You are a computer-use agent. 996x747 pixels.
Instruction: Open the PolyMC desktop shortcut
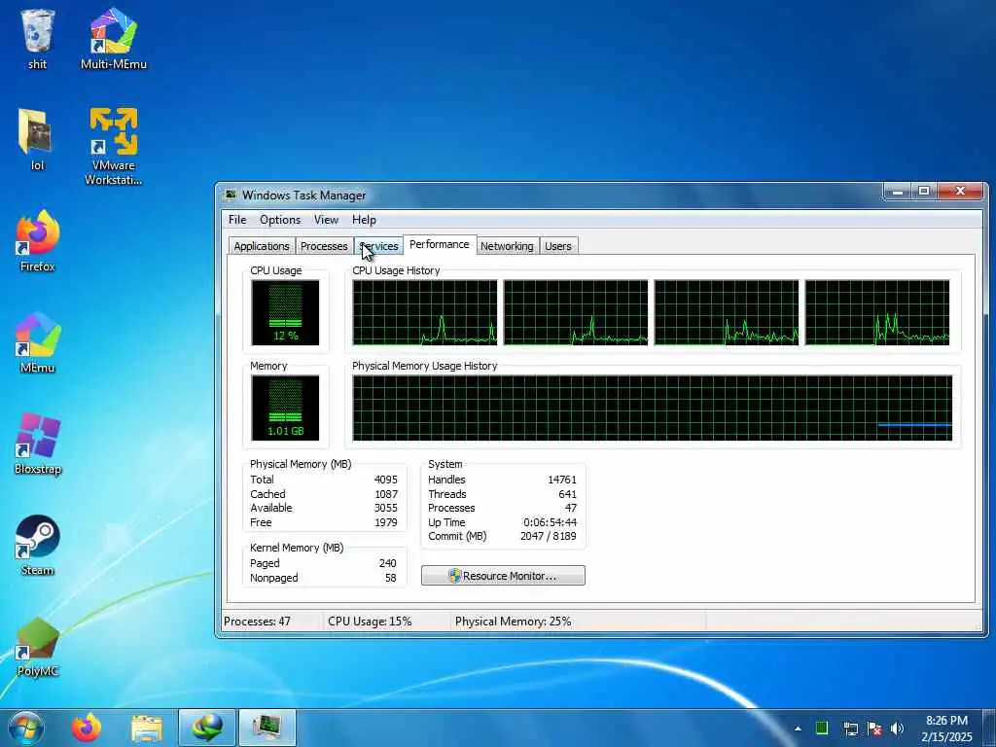(x=38, y=646)
